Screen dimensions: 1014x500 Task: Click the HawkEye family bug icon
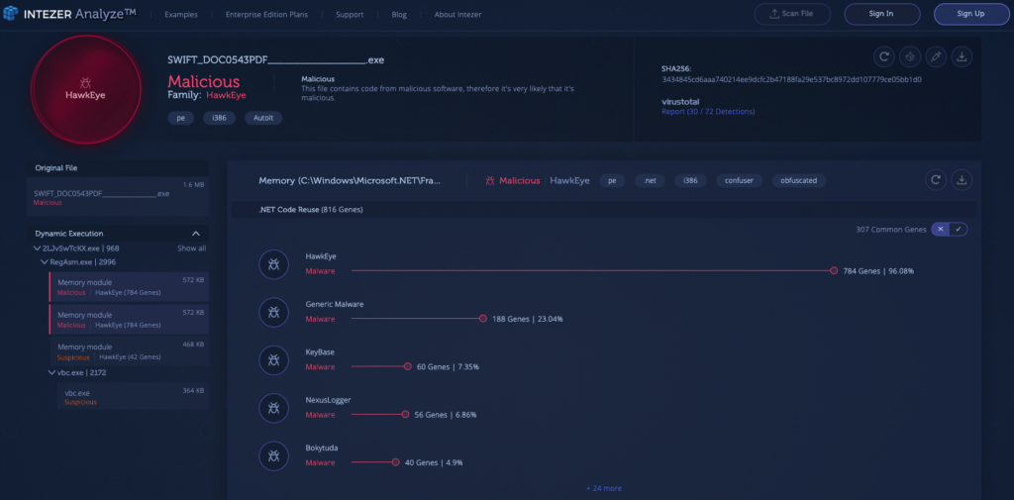[x=273, y=264]
